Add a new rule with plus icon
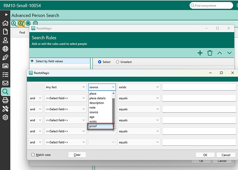Image resolution: width=238 pixels, height=170 pixels. coord(200,53)
